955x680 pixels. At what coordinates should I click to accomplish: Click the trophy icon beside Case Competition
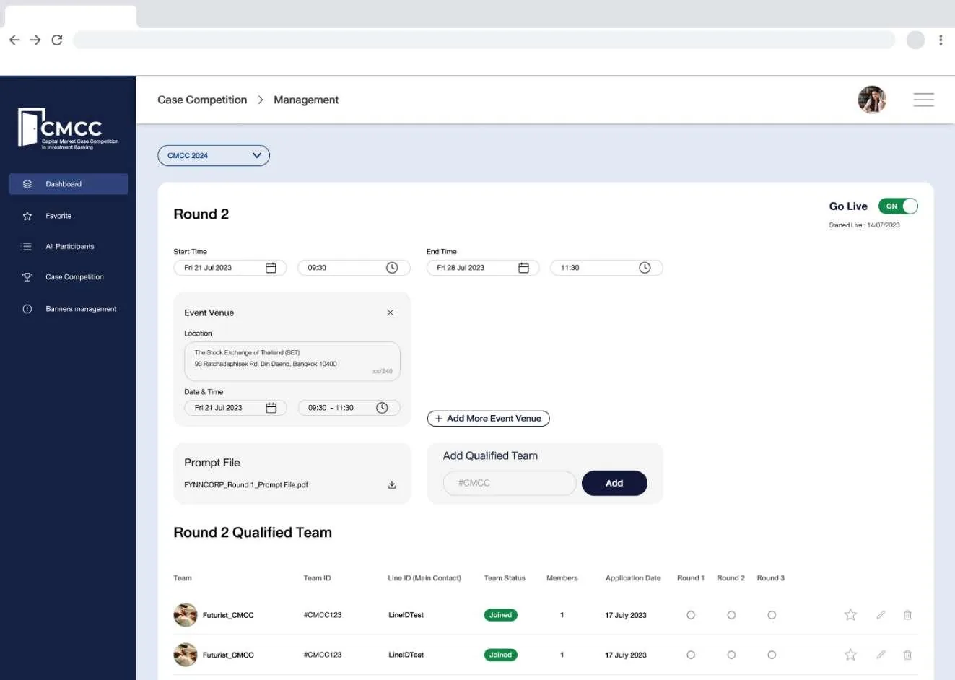[x=27, y=277]
